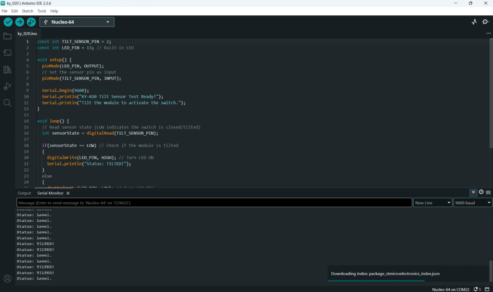Screen dimensions: 493x292
Task: Upload the sketch with the arrow button
Action: tap(20, 22)
